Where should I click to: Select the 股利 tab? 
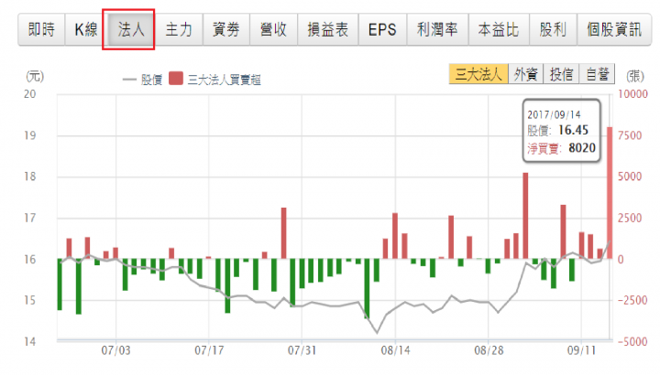coord(553,29)
